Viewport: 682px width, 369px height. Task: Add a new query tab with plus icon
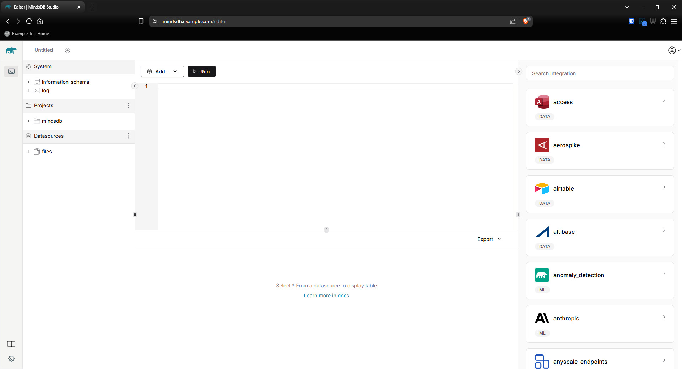tap(67, 50)
